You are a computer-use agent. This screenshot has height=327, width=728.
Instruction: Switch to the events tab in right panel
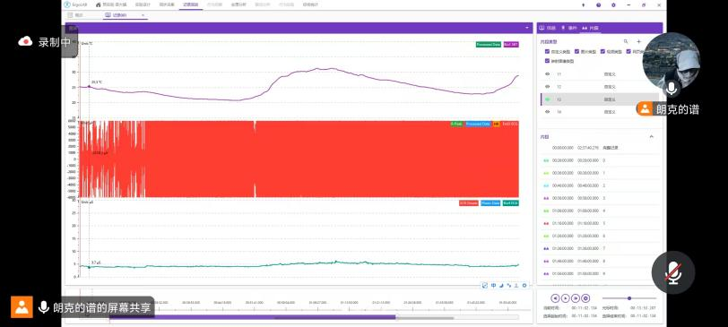[569, 29]
